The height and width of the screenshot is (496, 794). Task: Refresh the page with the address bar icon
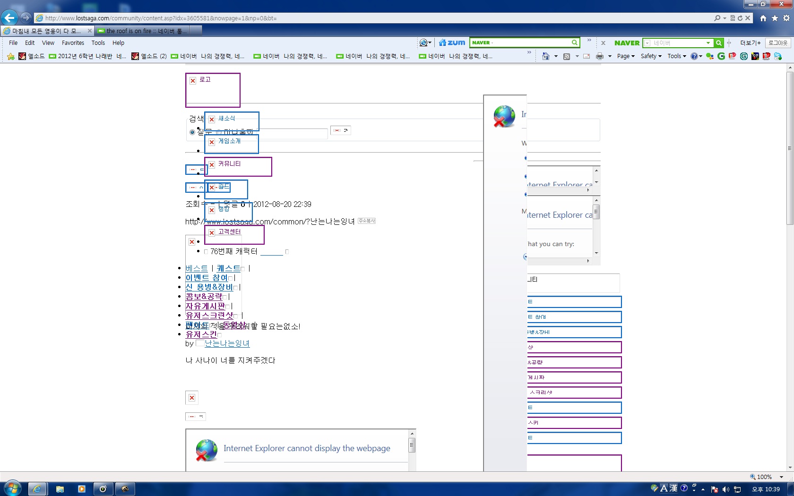pos(740,18)
